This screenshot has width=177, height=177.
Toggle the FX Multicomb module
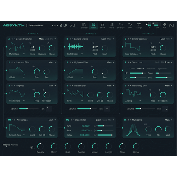[x=125, y=120]
